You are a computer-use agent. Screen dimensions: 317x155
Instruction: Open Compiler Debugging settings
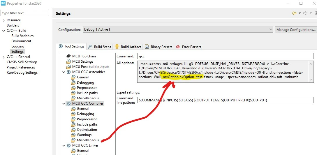(x=85, y=114)
